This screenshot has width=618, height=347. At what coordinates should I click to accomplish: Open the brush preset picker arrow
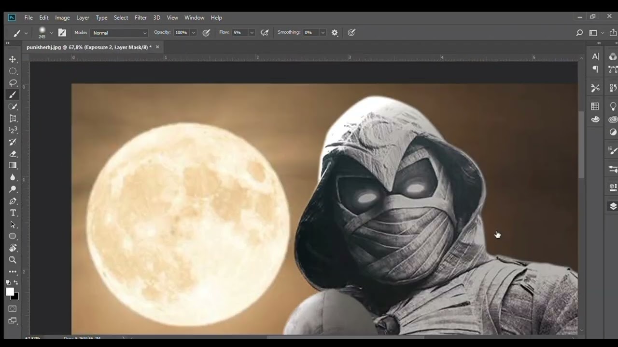pos(51,33)
